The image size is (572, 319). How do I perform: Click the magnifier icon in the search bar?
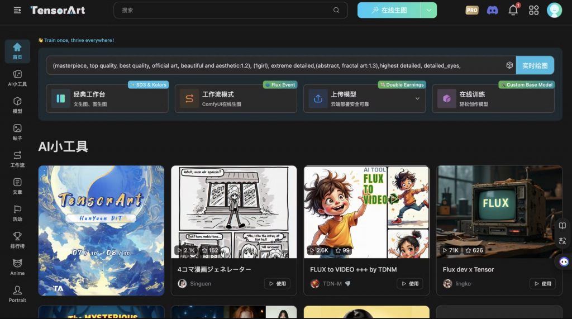[x=336, y=10]
